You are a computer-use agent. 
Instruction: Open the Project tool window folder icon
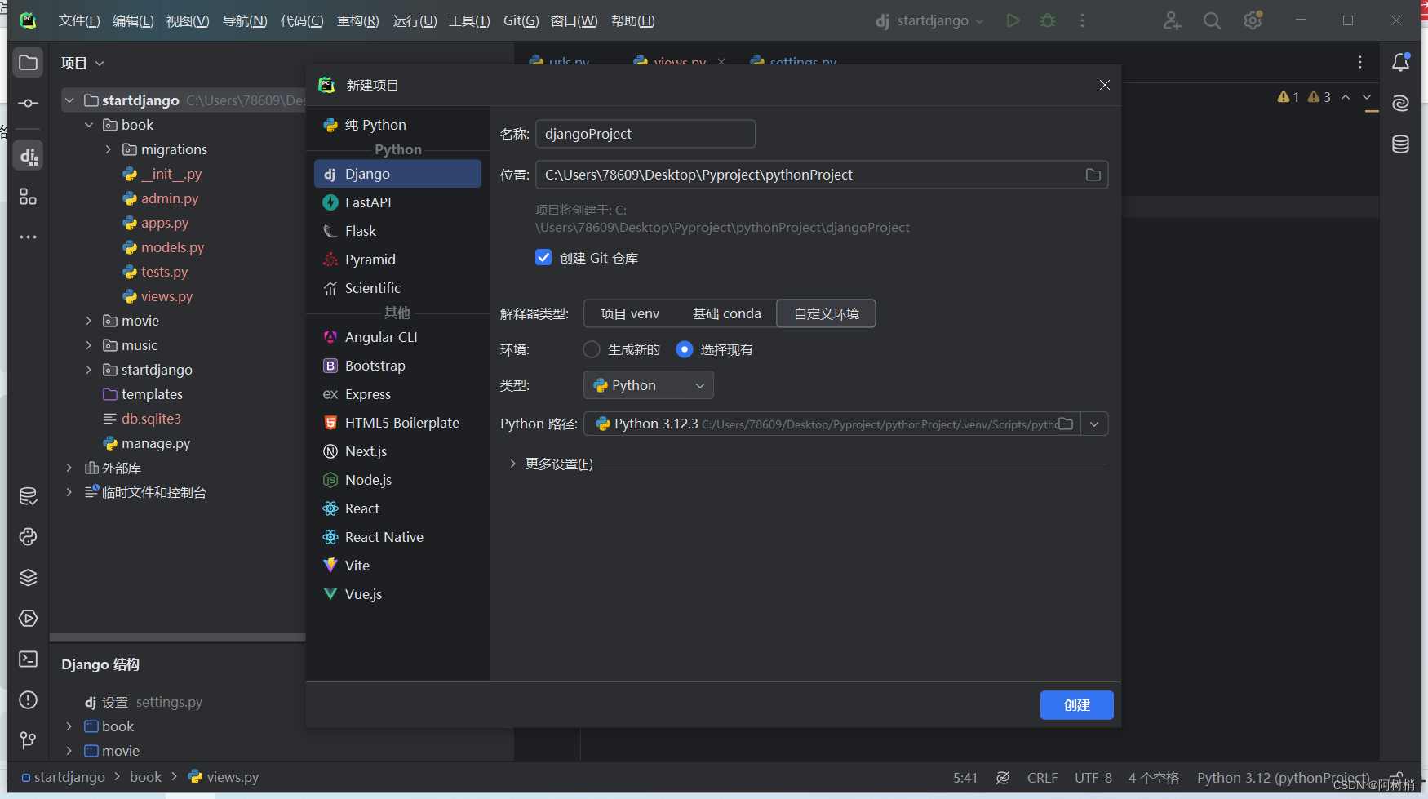coord(28,63)
